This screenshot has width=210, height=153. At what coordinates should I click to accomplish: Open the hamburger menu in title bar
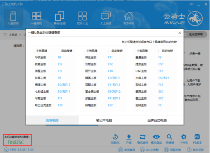click(191, 4)
